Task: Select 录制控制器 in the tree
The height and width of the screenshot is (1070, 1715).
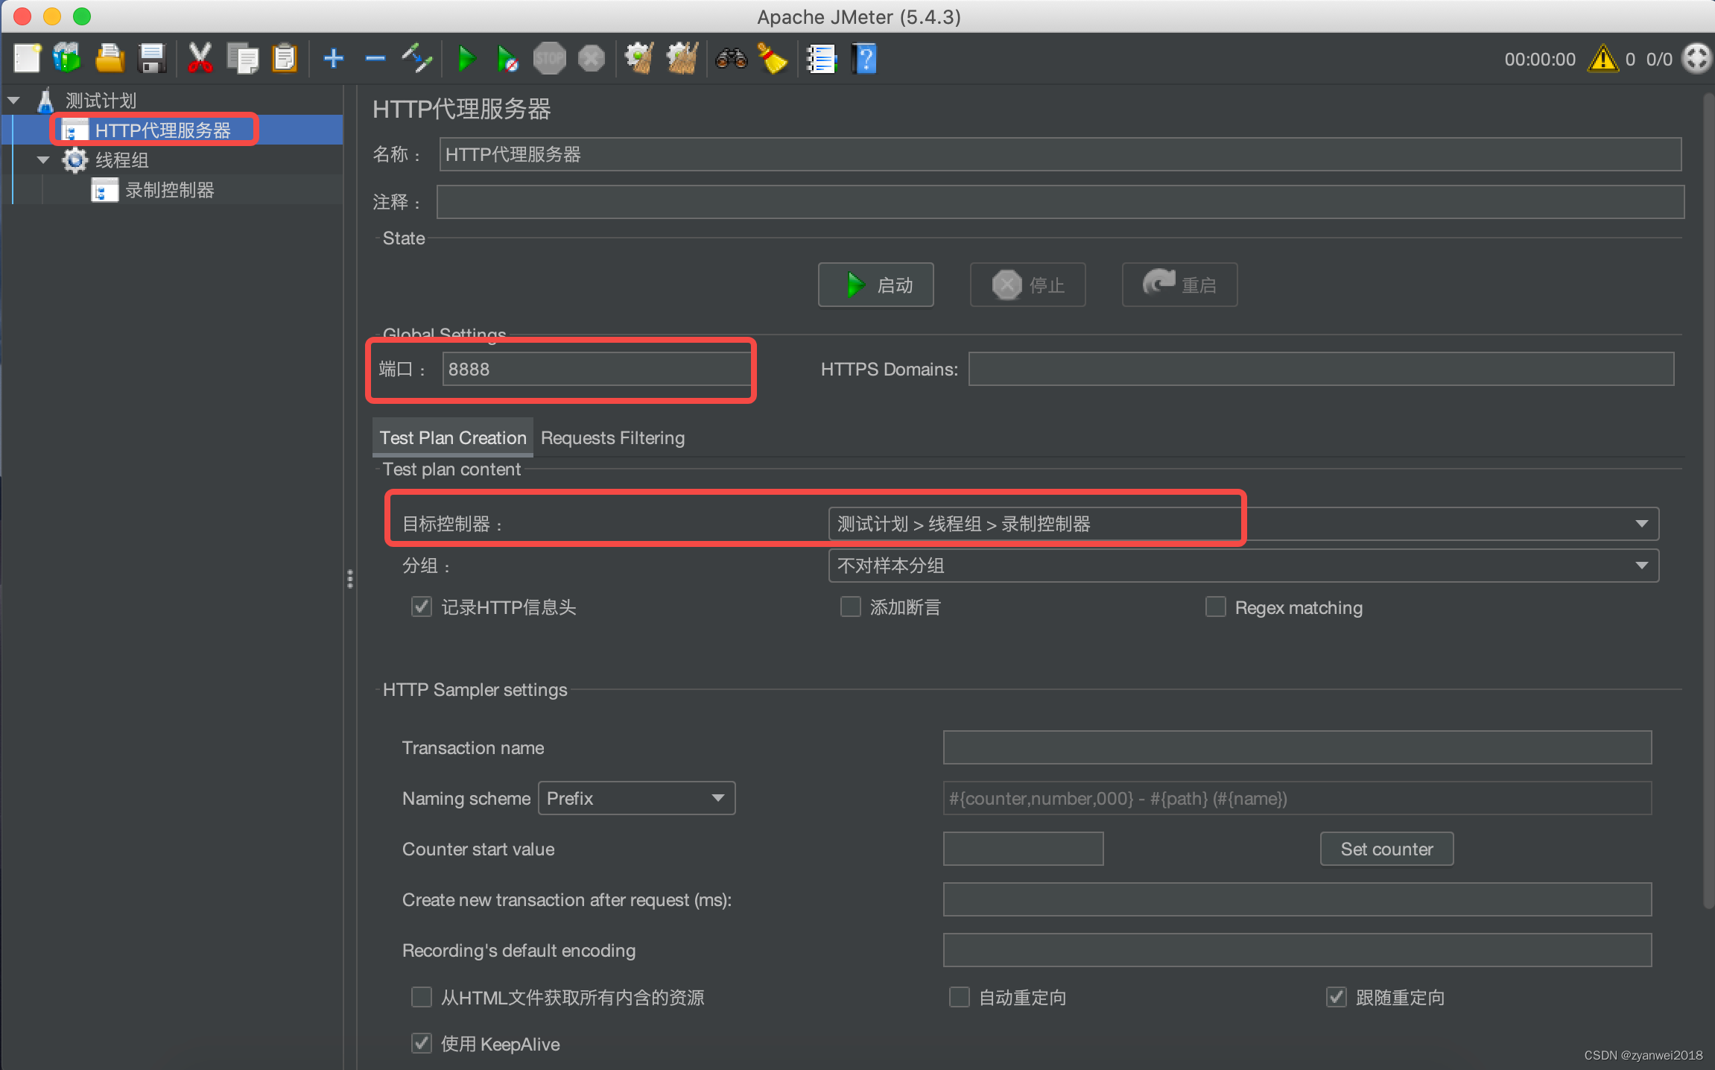Action: click(169, 189)
